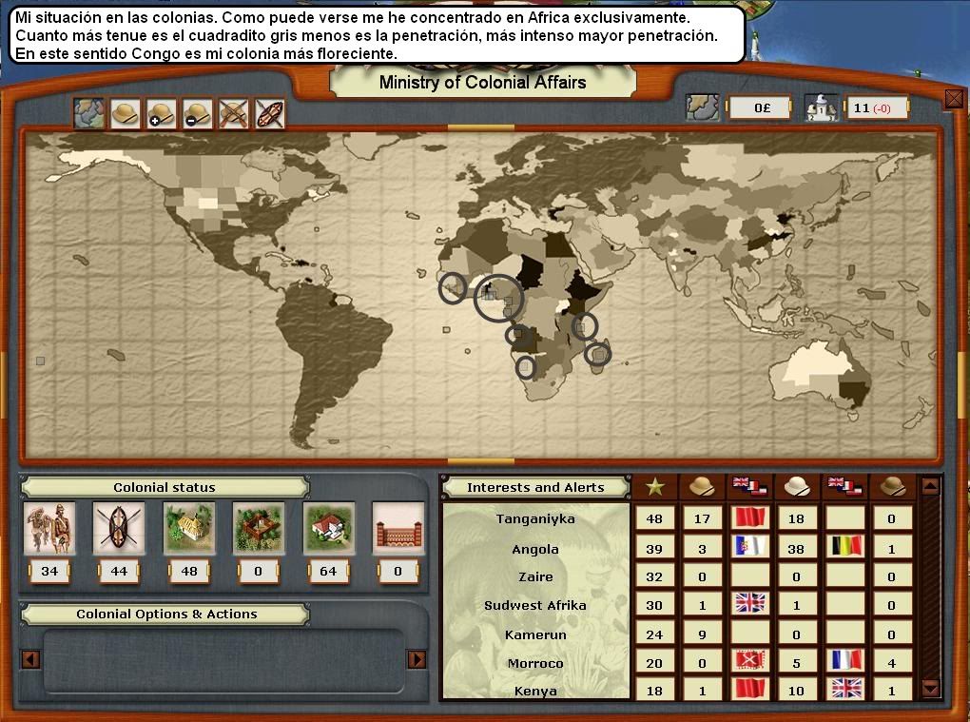Click the value 44 in Colonial status
Screen dimensions: 970x722
119,572
